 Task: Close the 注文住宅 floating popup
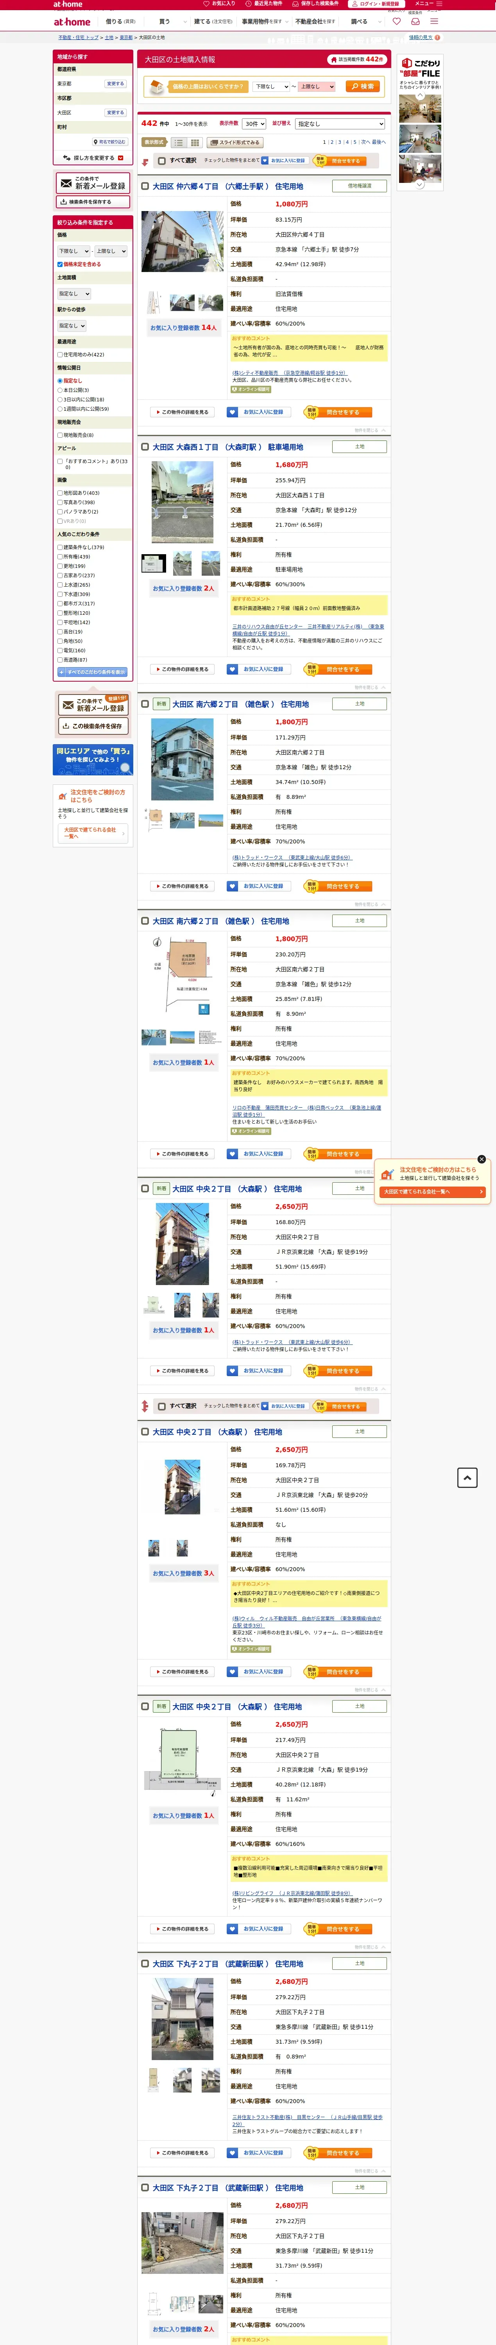pyautogui.click(x=482, y=1159)
